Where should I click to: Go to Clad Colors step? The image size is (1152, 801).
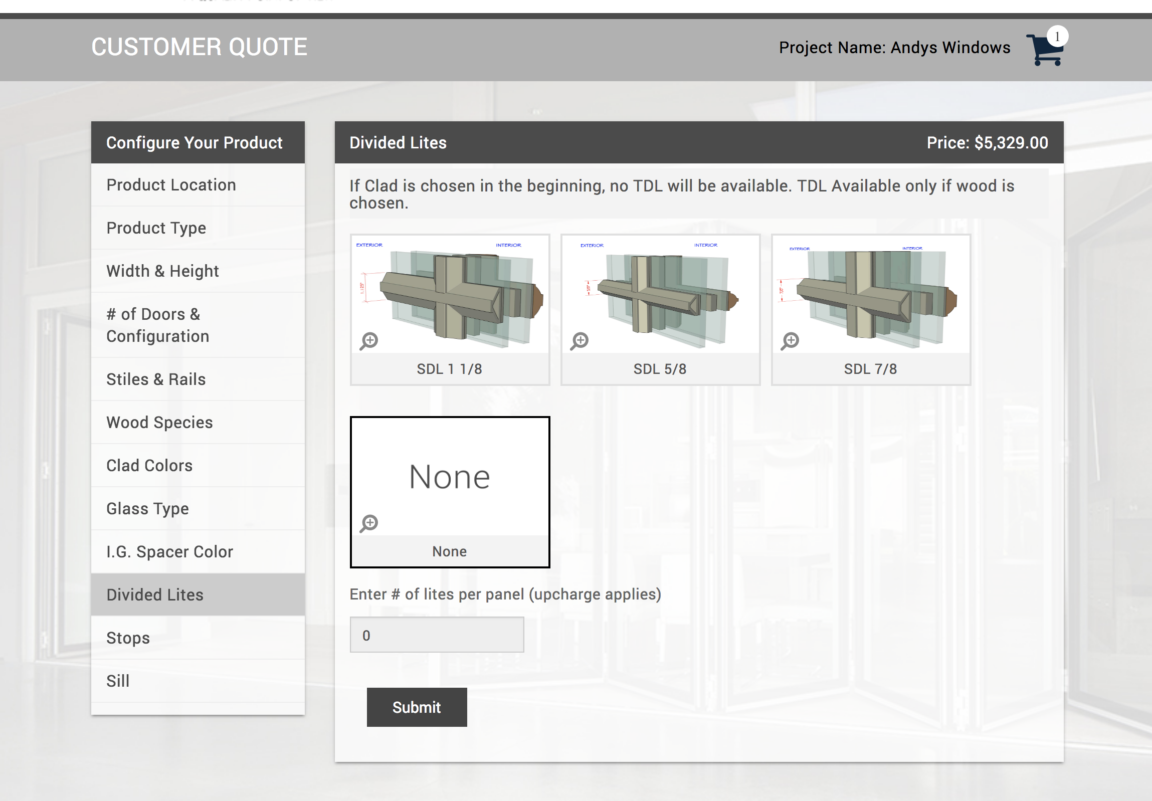pos(149,466)
